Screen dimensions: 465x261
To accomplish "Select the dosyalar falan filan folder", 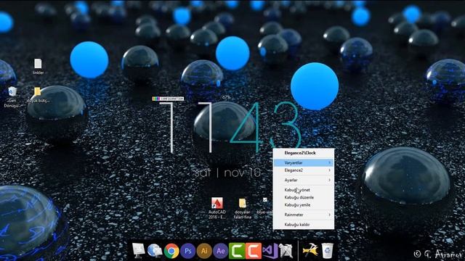I will [242, 209].
